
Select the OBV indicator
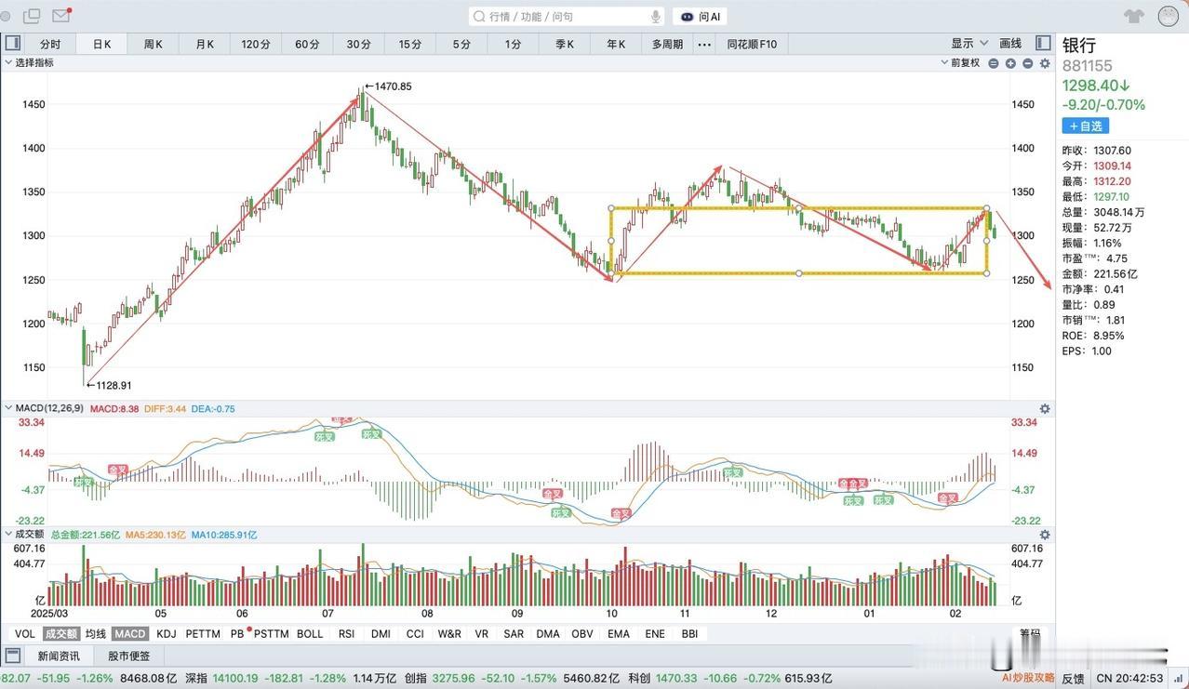(x=582, y=634)
